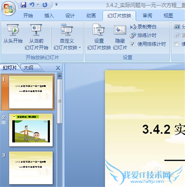The width and height of the screenshot is (185, 187).
Task: Click the 录制旁白 record narration button
Action: (143, 27)
